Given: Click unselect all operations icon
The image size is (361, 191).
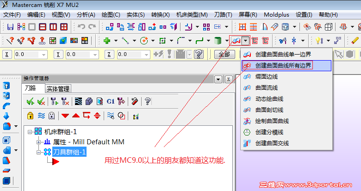Looking at the screenshot, I should [41, 101].
